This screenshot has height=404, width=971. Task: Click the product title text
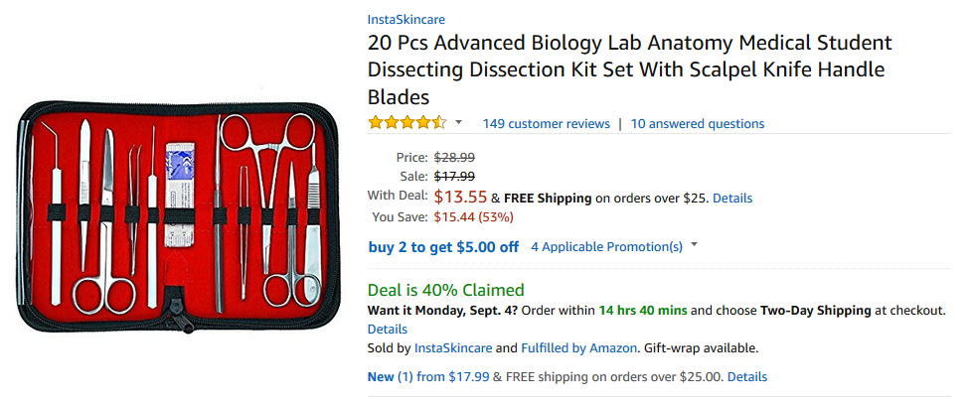[630, 69]
